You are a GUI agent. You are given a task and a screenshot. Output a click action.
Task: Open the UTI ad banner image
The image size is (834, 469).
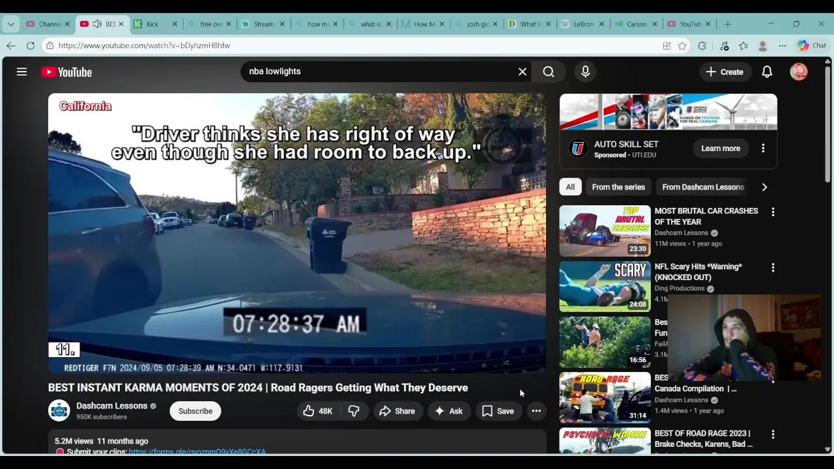tap(668, 112)
